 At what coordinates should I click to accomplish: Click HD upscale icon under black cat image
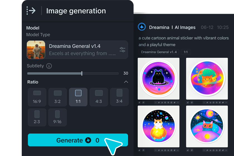click(156, 103)
